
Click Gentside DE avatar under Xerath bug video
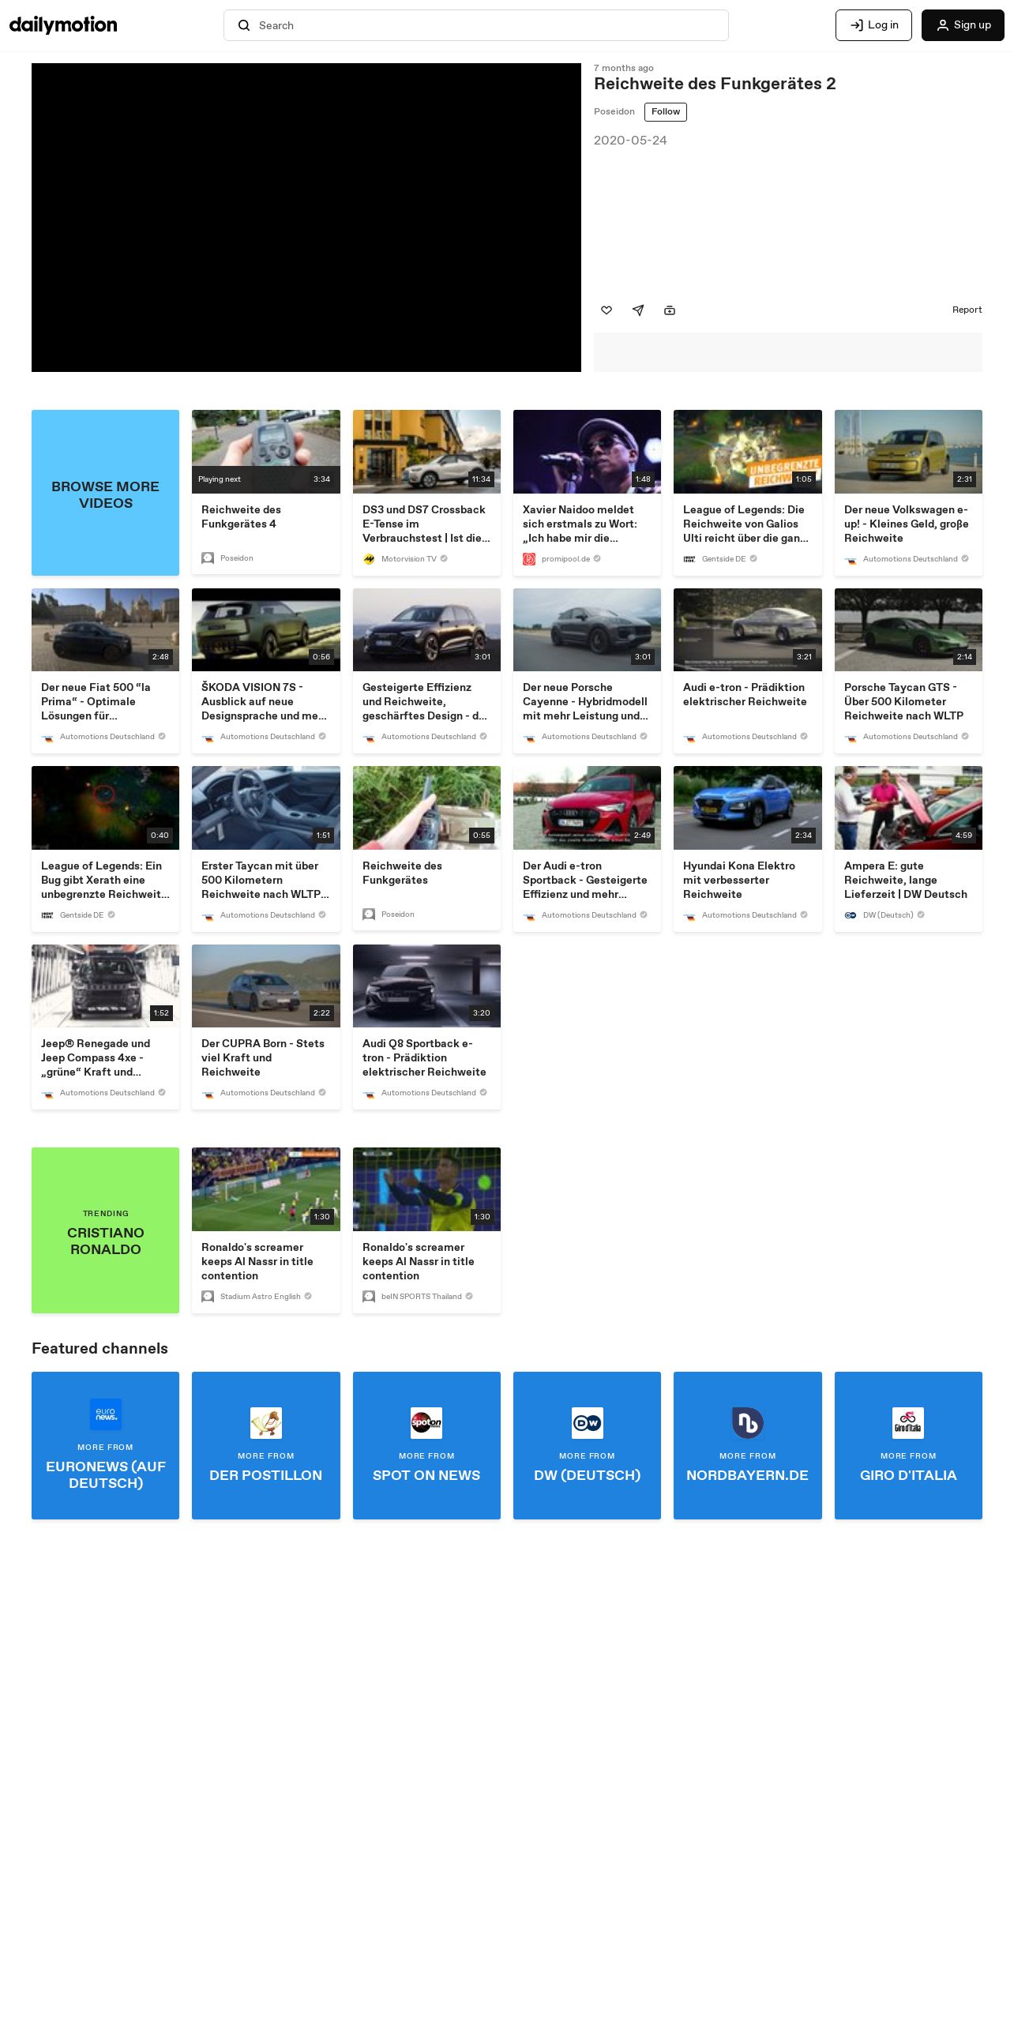pyautogui.click(x=47, y=915)
